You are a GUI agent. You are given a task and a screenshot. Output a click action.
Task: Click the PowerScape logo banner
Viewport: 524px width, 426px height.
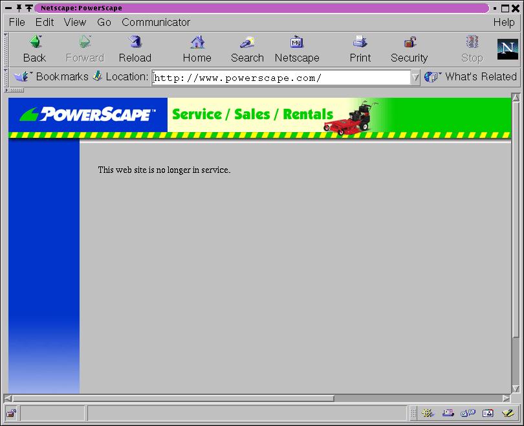[x=88, y=115]
